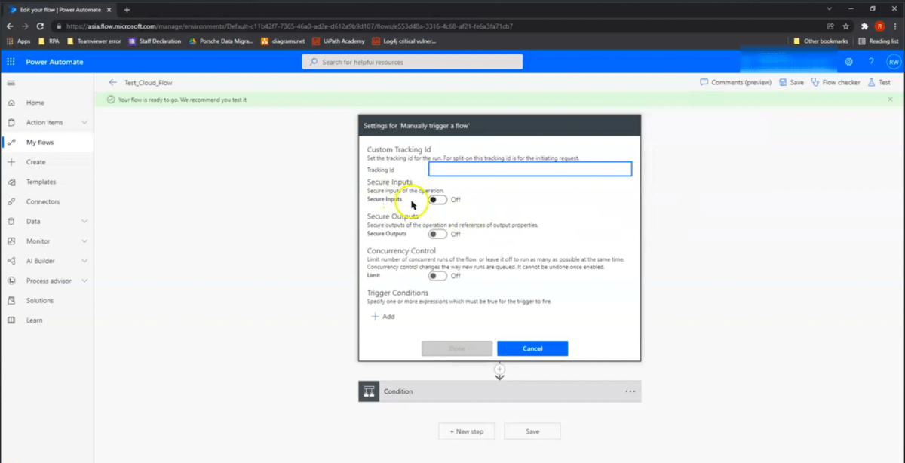Click Test in the top toolbar
Viewport: 905px width, 463px height.
[879, 82]
